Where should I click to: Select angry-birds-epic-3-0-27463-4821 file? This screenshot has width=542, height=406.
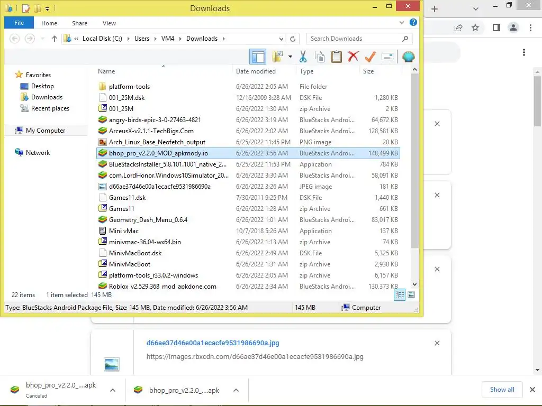click(155, 120)
